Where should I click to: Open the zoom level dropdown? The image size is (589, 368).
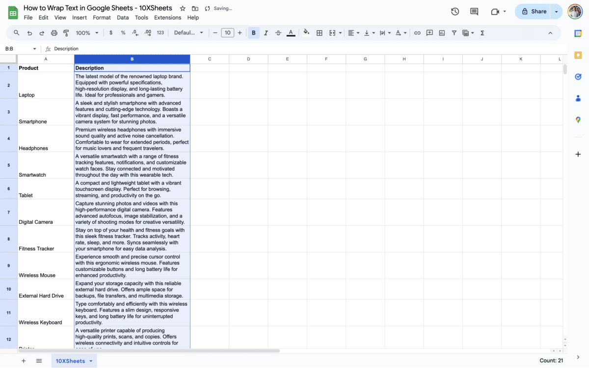87,32
